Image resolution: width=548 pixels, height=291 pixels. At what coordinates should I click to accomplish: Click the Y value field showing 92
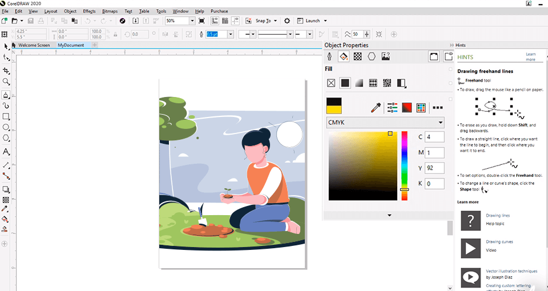(x=434, y=168)
